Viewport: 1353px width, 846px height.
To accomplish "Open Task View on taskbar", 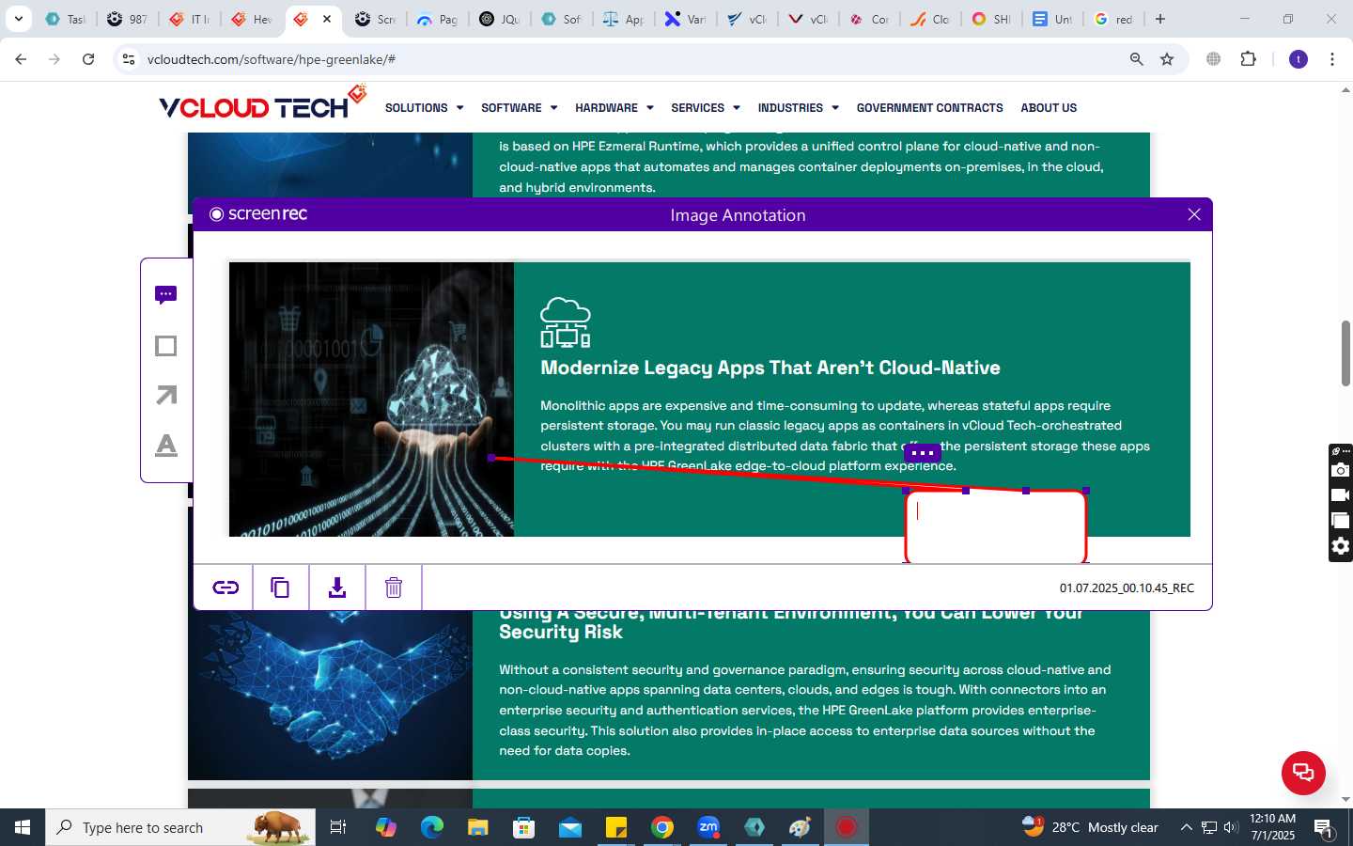I will click(x=338, y=827).
